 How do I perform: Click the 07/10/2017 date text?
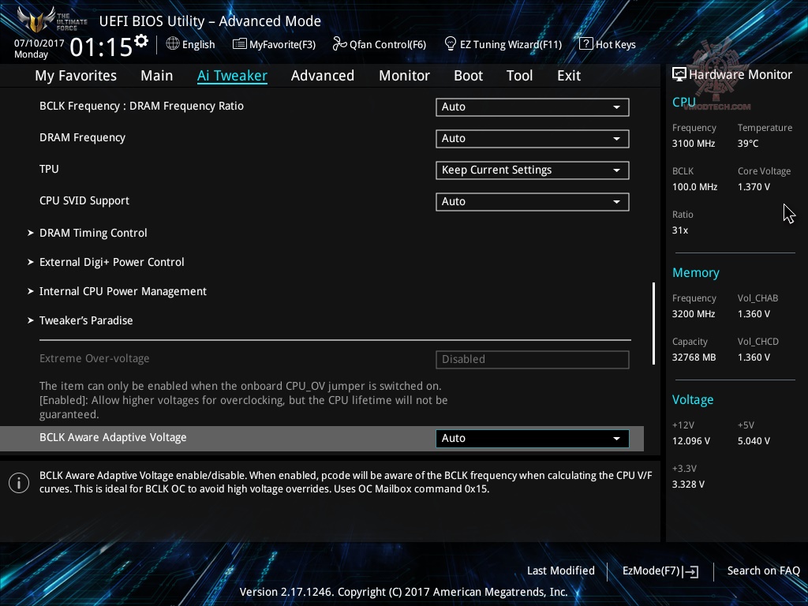point(39,43)
